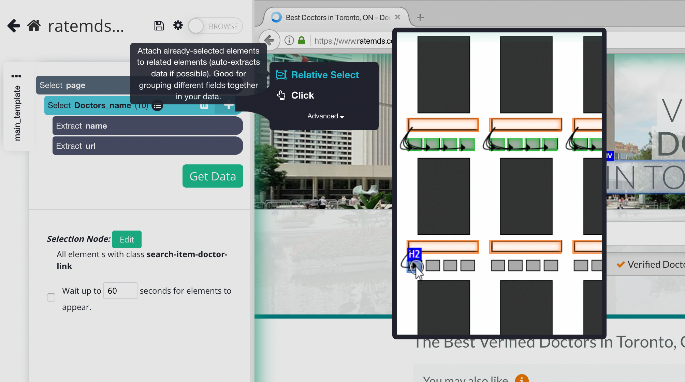Image resolution: width=685 pixels, height=382 pixels.
Task: Click Edit button next to Selection Node
Action: 127,239
